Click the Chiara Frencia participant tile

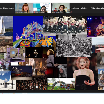point(96,8)
